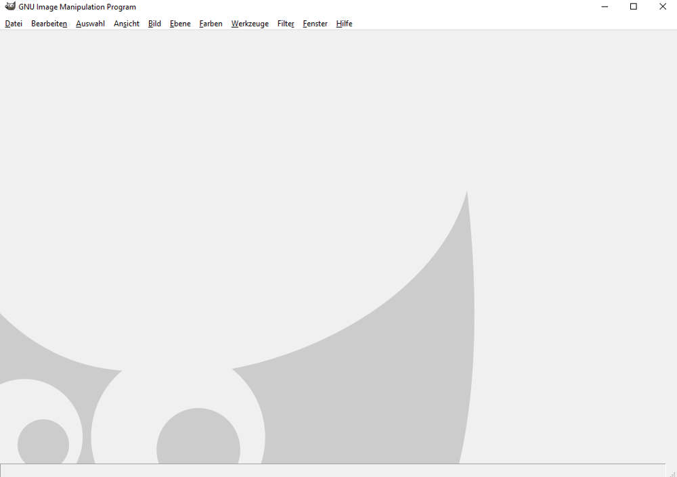Open the Fenster menu
The width and height of the screenshot is (677, 477).
[315, 24]
